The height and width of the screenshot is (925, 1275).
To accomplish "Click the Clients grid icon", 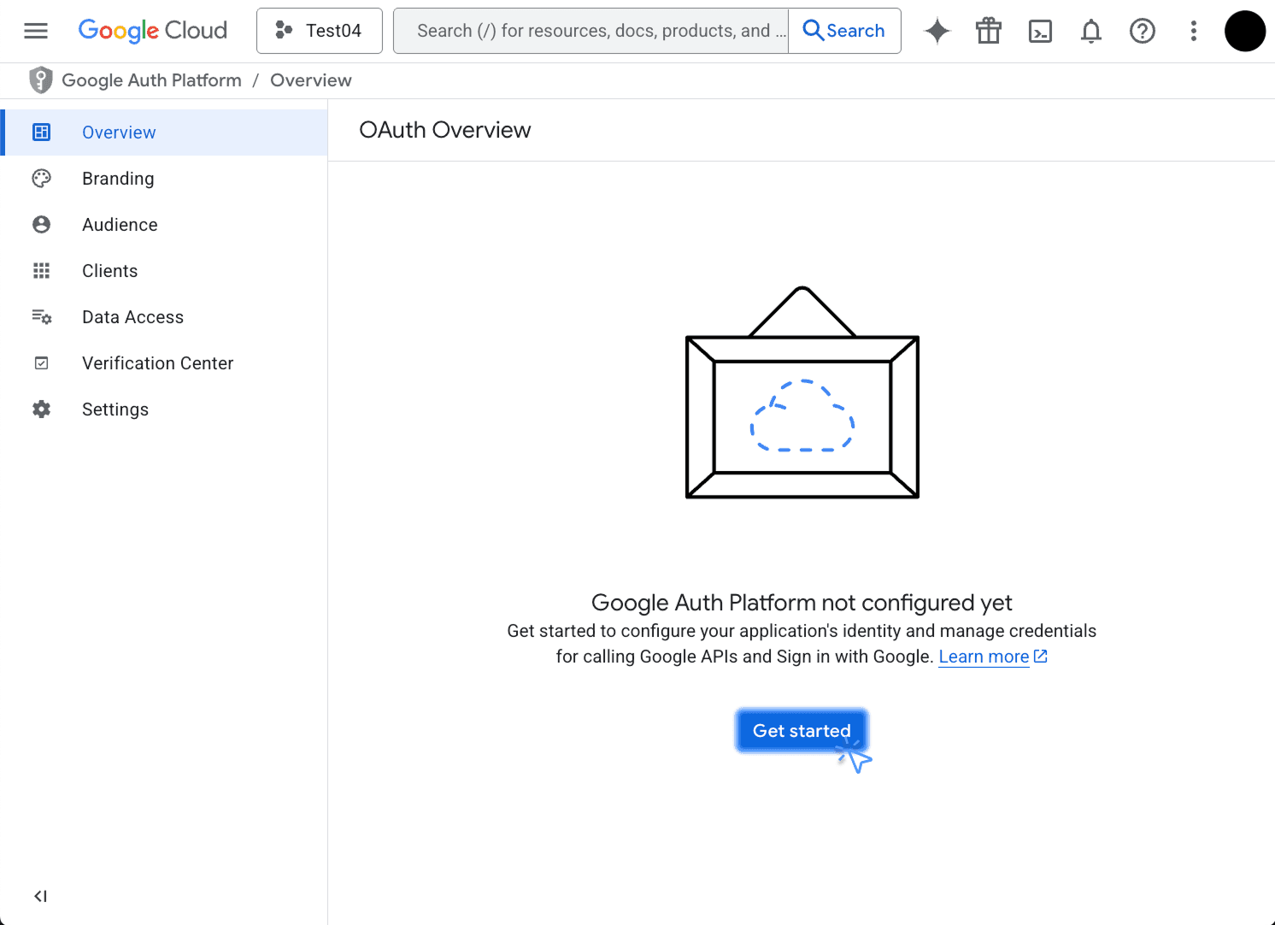I will 41,271.
